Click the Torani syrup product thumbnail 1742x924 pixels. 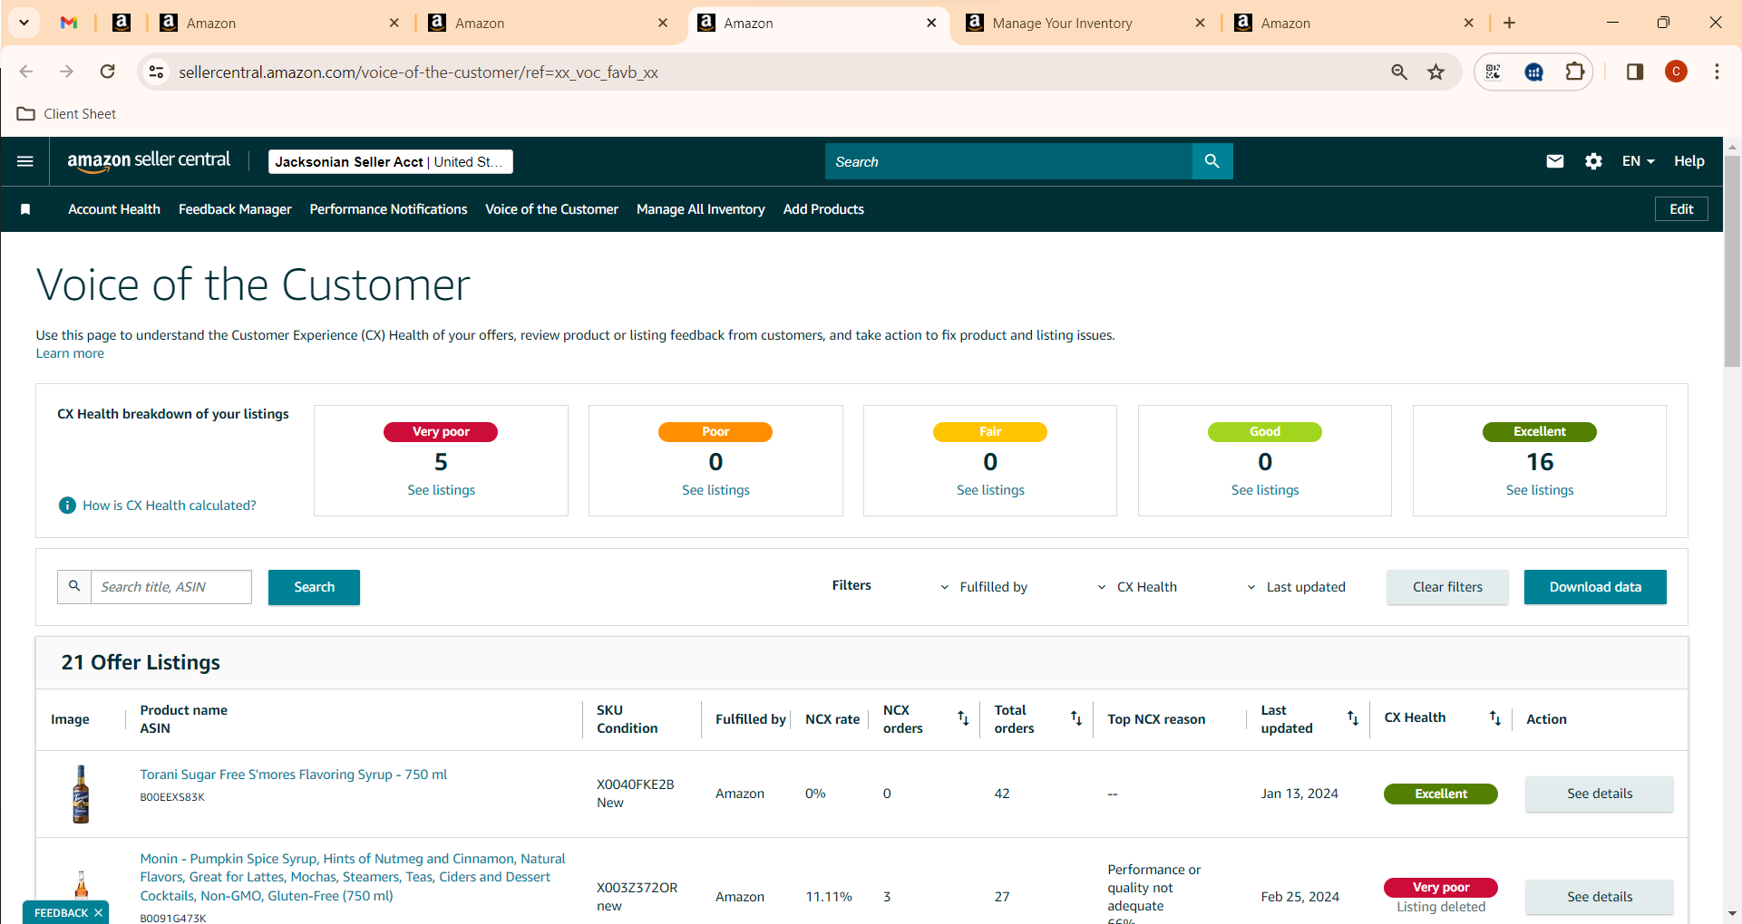click(x=81, y=794)
